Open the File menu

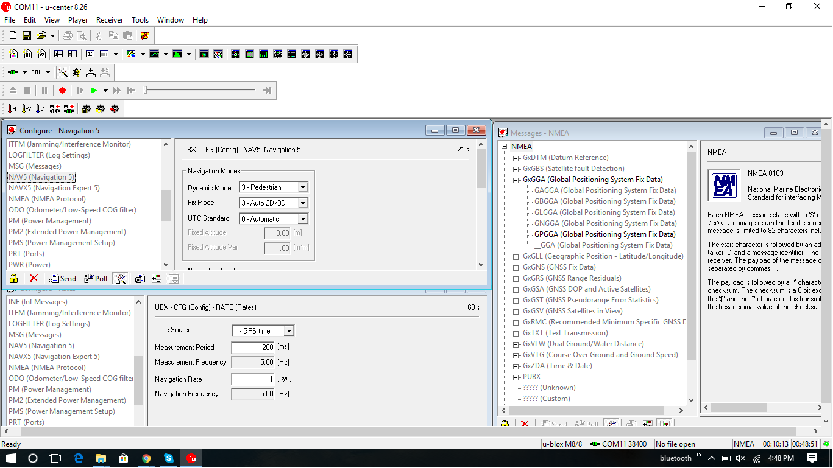click(10, 19)
